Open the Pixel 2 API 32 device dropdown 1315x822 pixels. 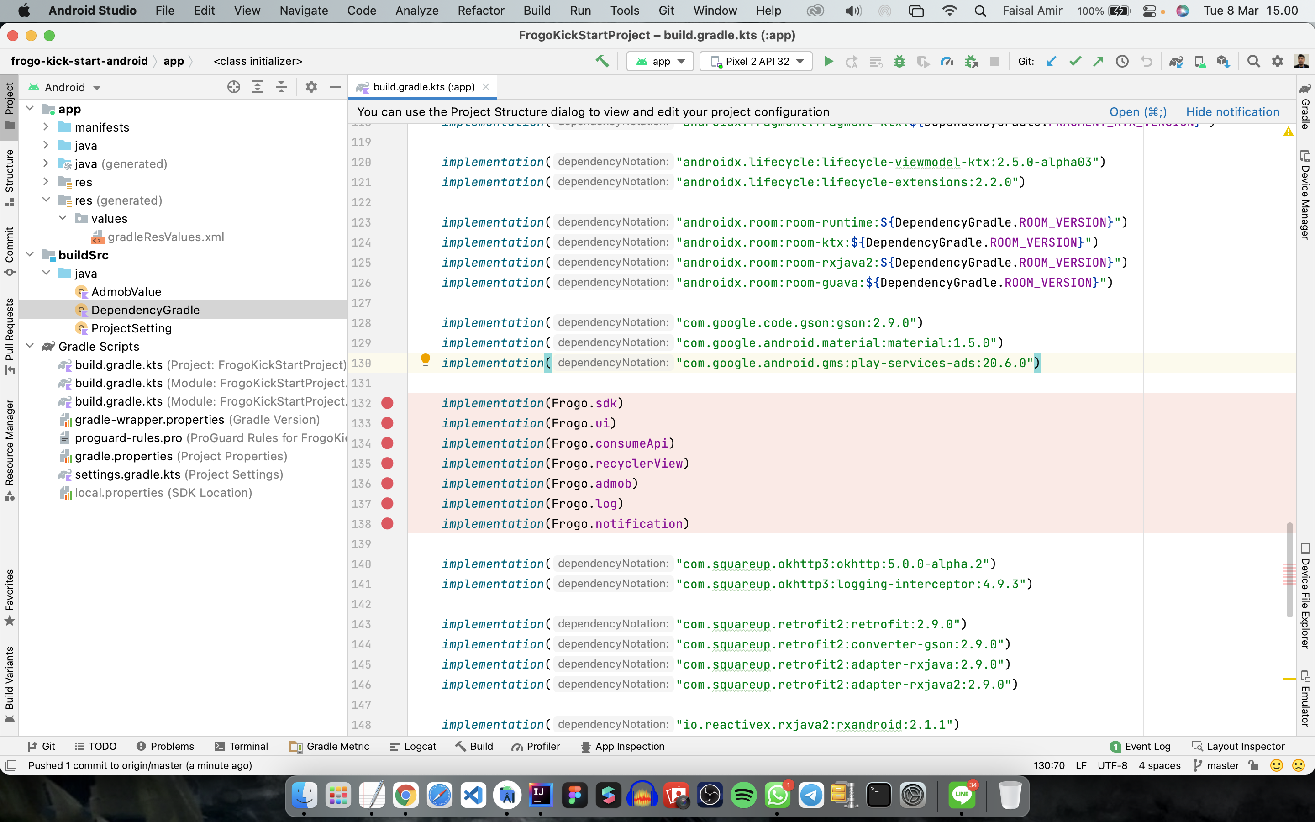point(756,62)
